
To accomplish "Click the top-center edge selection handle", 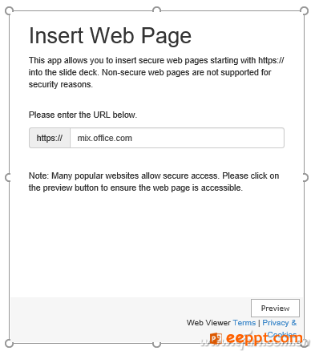I will (x=156, y=10).
